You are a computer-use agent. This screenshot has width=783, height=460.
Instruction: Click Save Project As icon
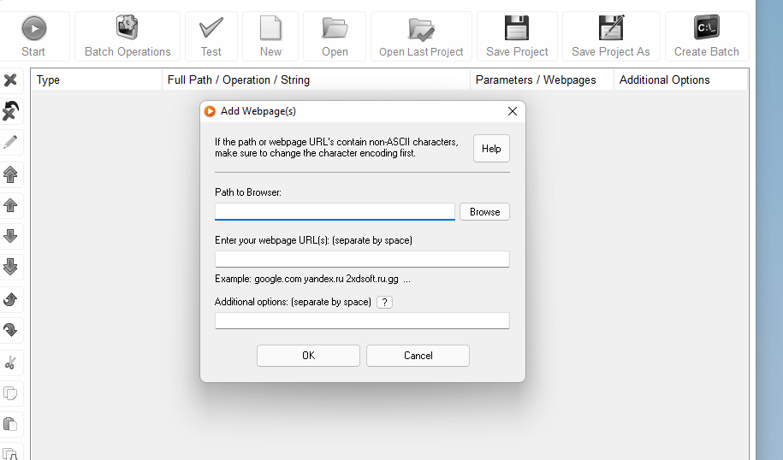click(x=611, y=29)
